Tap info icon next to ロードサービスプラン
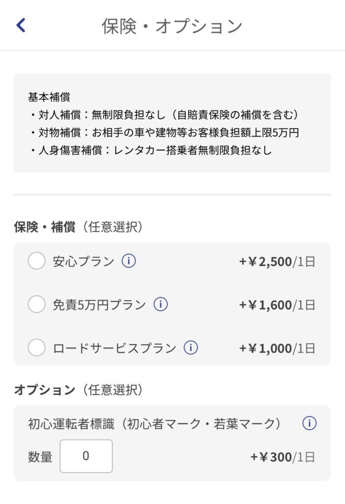The image size is (345, 504). click(x=190, y=347)
